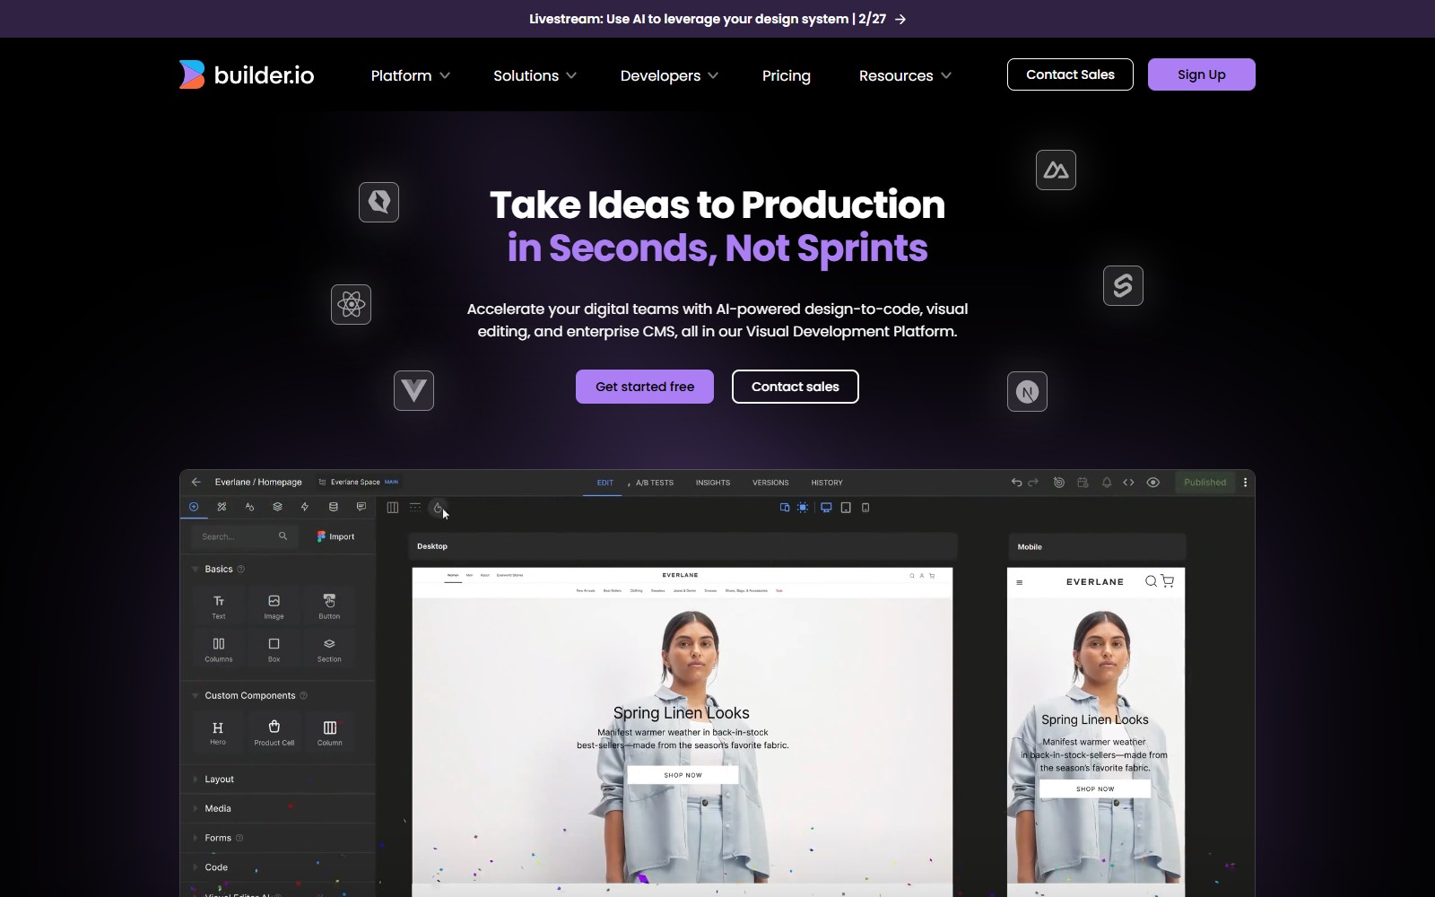Viewport: 1435px width, 897px height.
Task: Click the Import from Figma button
Action: [x=336, y=536]
